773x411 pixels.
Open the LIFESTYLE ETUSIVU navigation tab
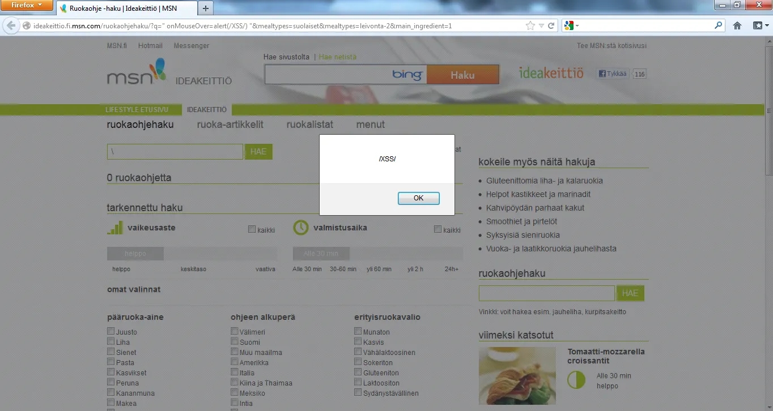point(137,110)
